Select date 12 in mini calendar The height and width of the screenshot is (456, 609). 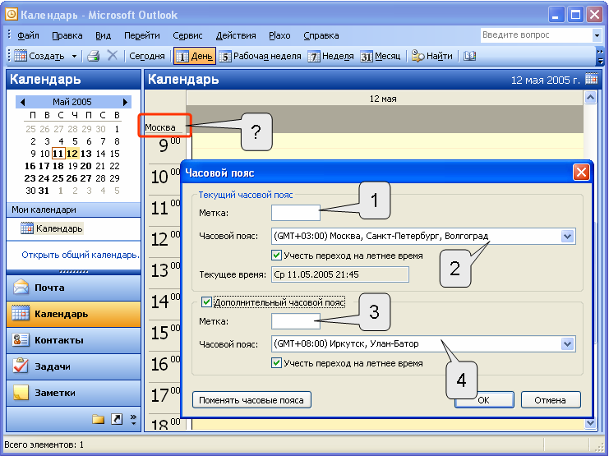coord(72,154)
